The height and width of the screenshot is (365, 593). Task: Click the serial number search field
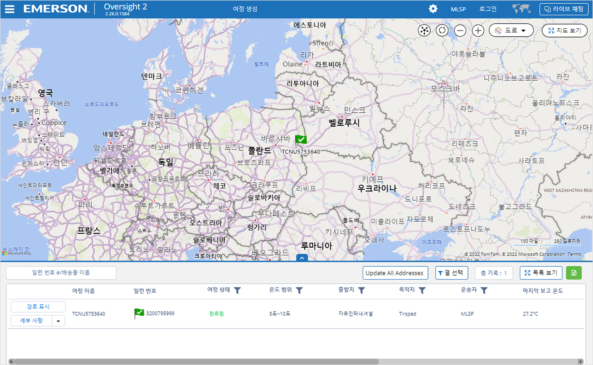coord(61,273)
